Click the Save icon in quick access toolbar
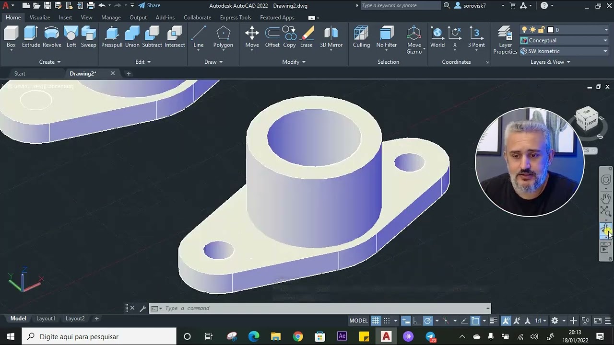Viewport: 614px width, 345px height. (x=47, y=6)
